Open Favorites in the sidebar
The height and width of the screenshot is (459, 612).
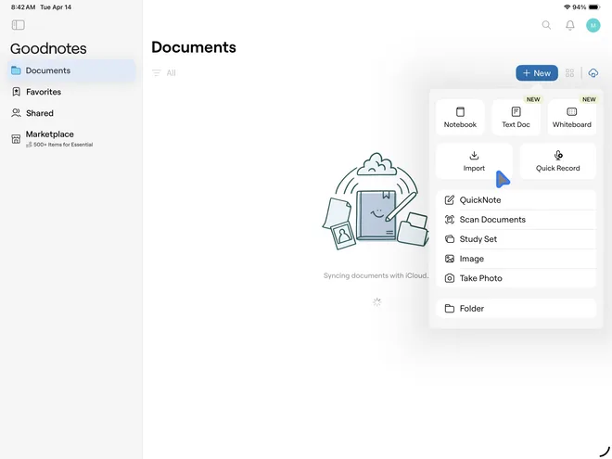click(x=71, y=92)
